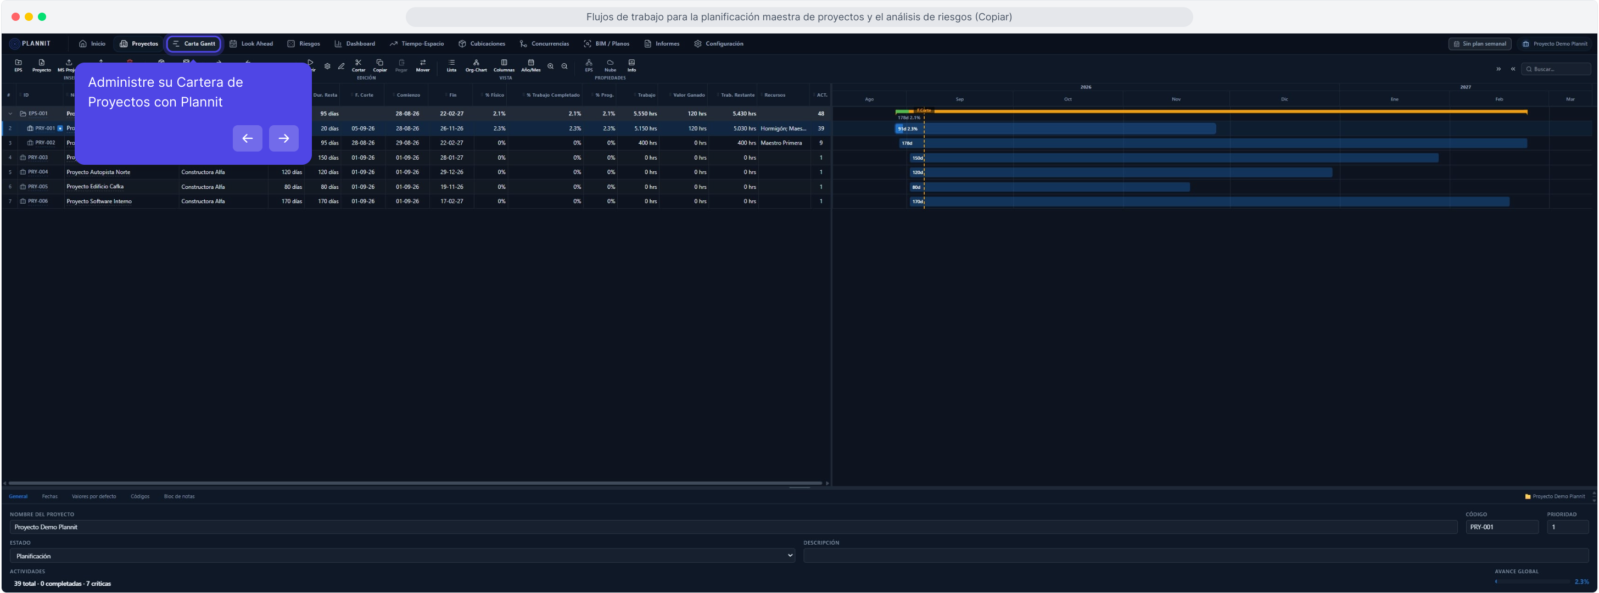Open the BIM / Planos tab
Screen dimensions: 1599x593
tap(606, 43)
